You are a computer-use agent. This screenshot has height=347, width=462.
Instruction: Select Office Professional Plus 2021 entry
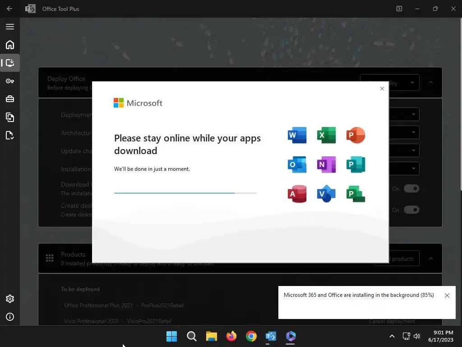[124, 305]
